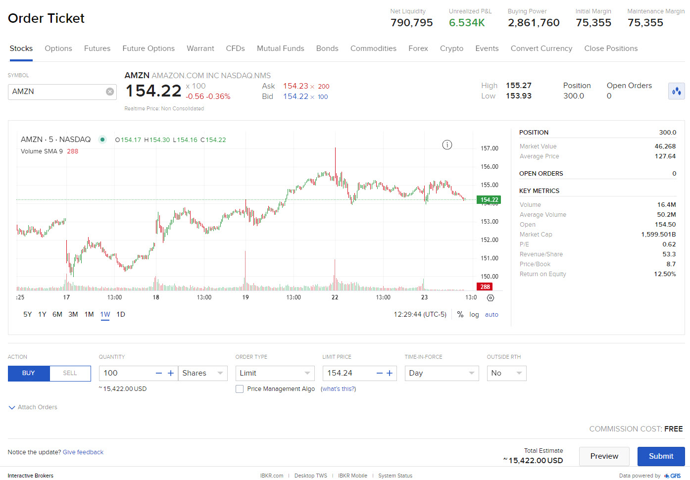Select the 1M chart timeframe

[x=89, y=315]
